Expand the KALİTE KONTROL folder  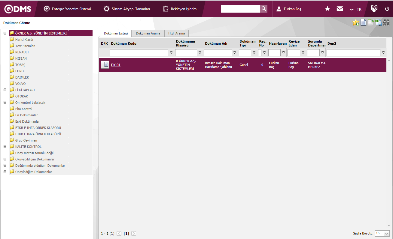(x=5, y=146)
